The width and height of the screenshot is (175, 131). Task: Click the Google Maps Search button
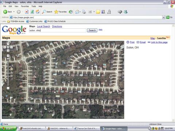[92, 30]
